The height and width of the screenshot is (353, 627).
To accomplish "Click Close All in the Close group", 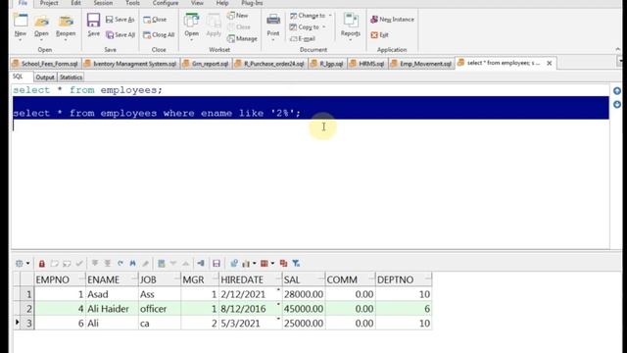I will tap(159, 35).
